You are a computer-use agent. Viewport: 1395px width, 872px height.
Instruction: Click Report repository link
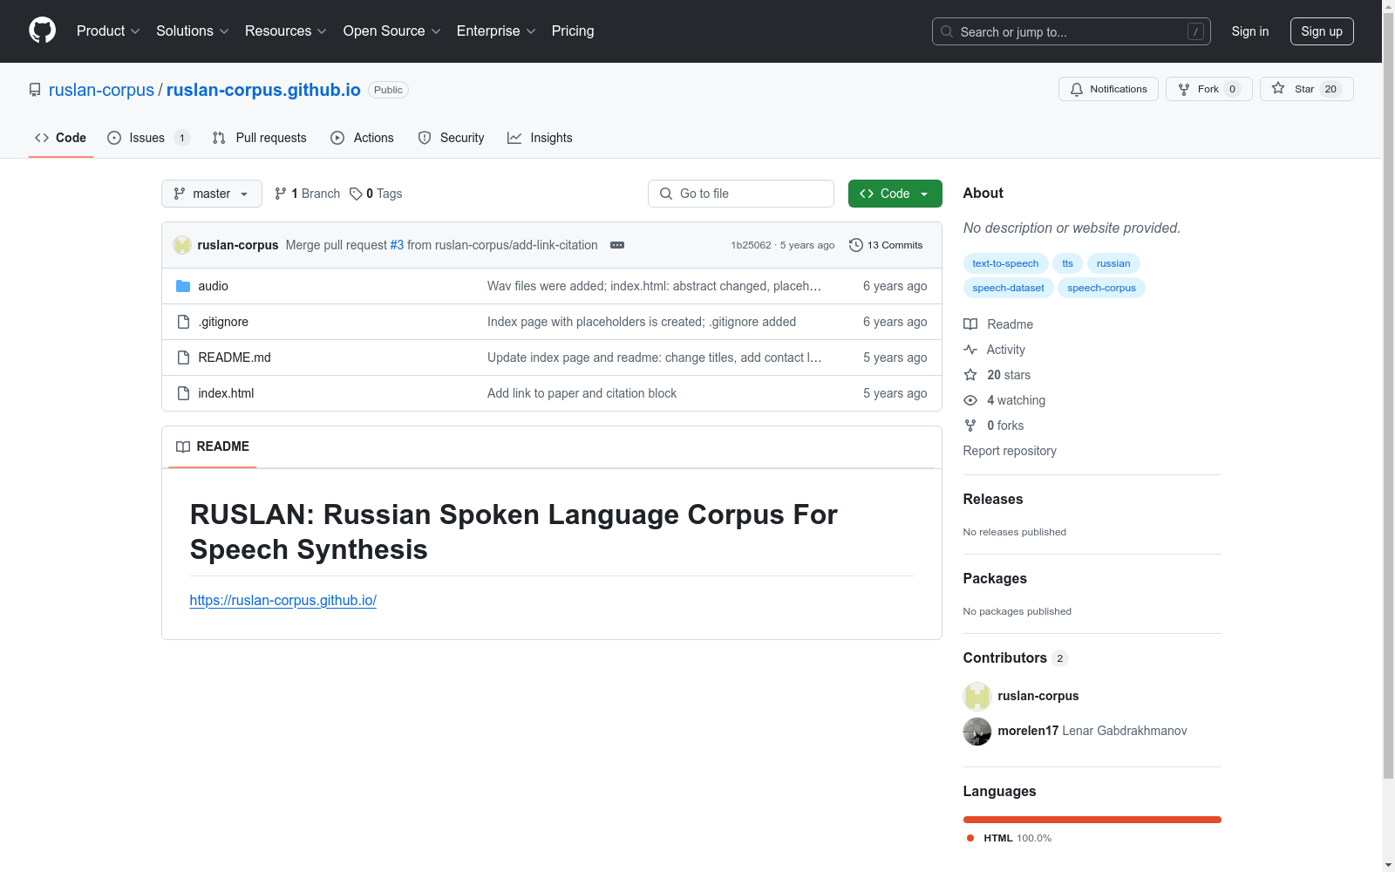click(1010, 451)
